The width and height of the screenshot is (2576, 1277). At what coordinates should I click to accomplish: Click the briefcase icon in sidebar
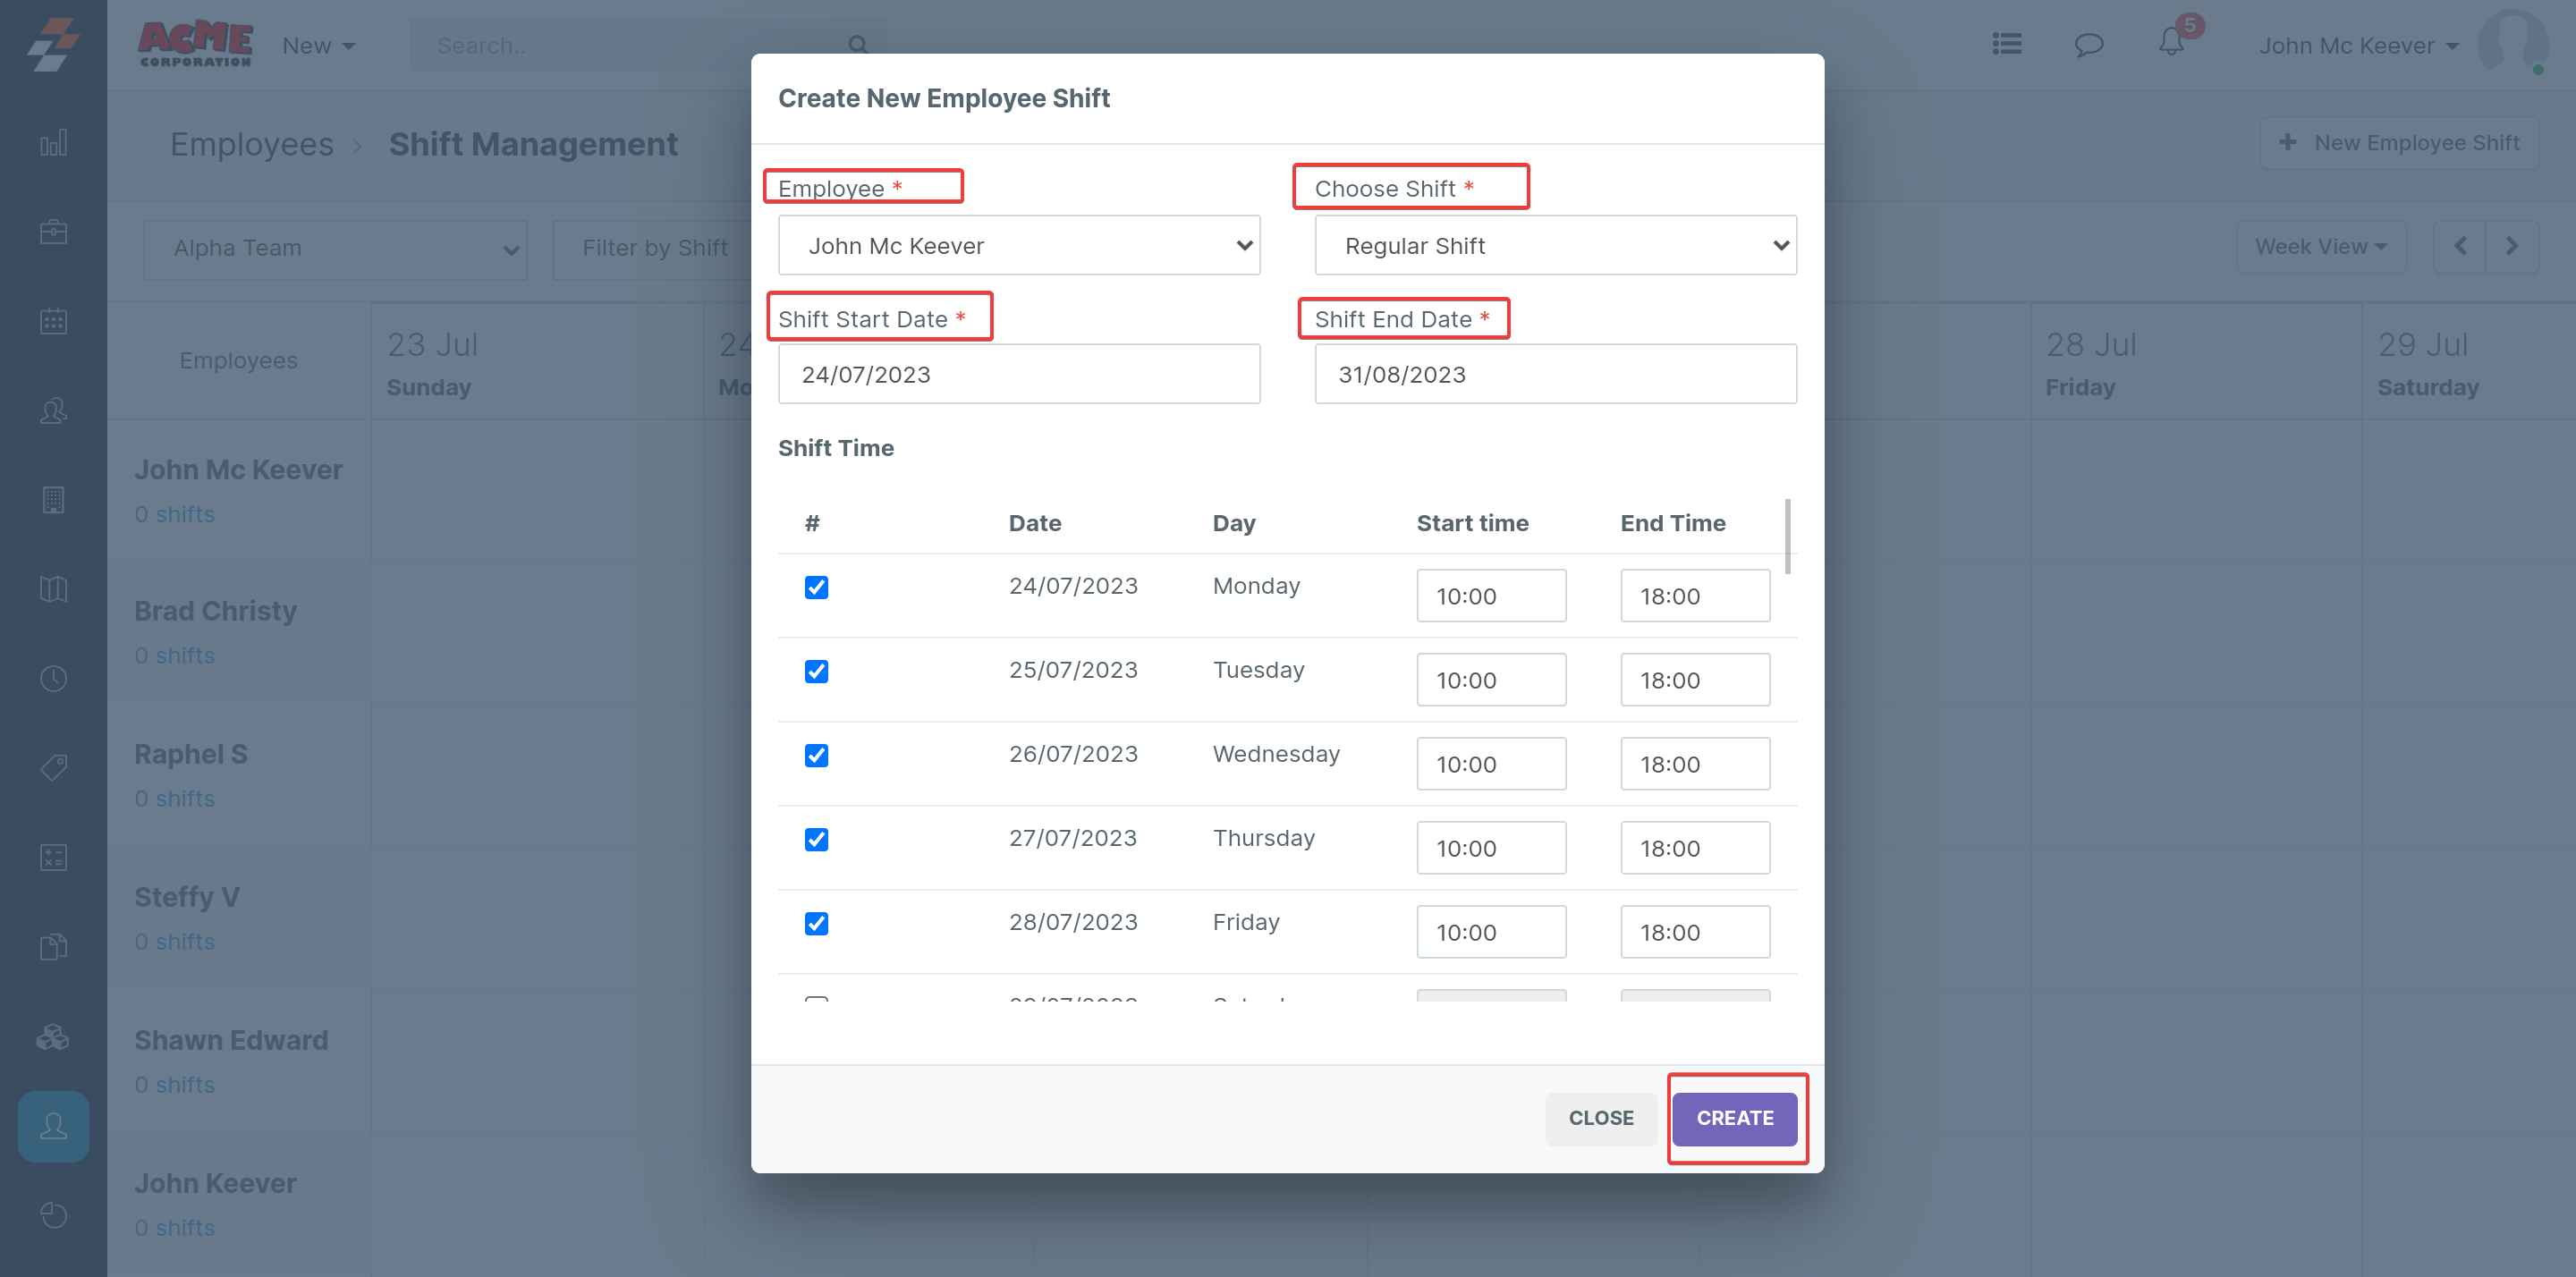click(53, 232)
